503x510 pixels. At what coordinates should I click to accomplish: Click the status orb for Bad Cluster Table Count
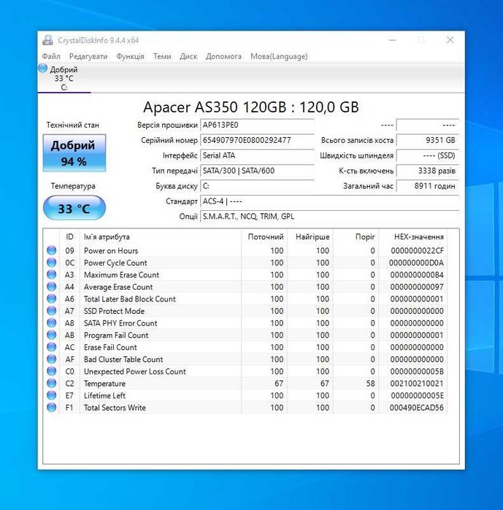click(51, 359)
